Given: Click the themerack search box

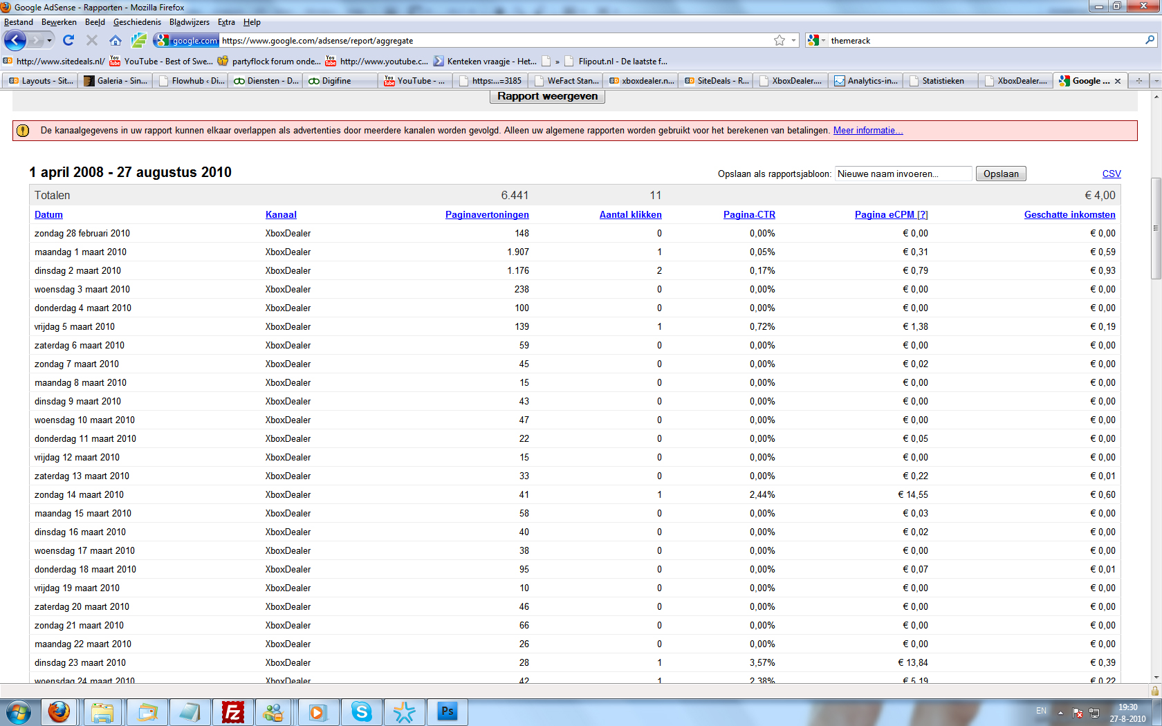Looking at the screenshot, I should click(985, 41).
